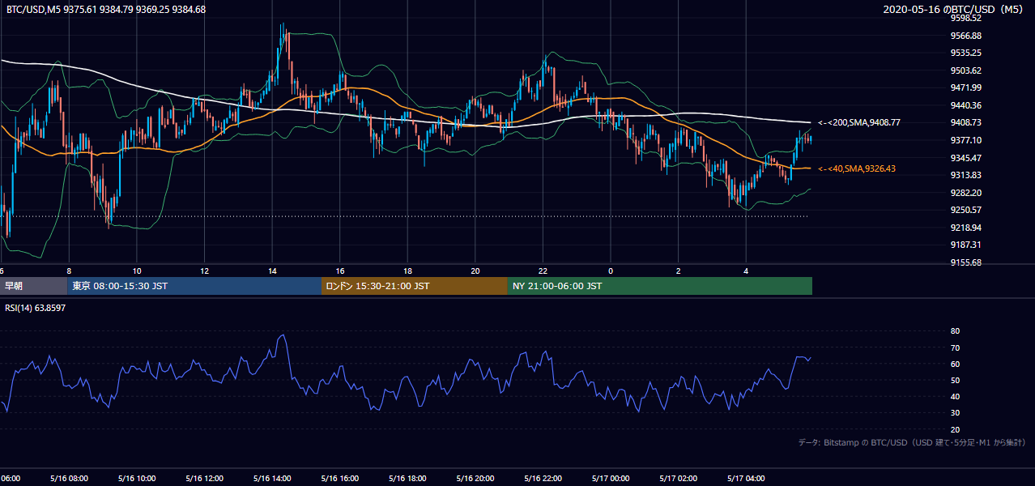Click the 5/16 22:00 time label
This screenshot has height=486, width=1035.
pos(543,479)
